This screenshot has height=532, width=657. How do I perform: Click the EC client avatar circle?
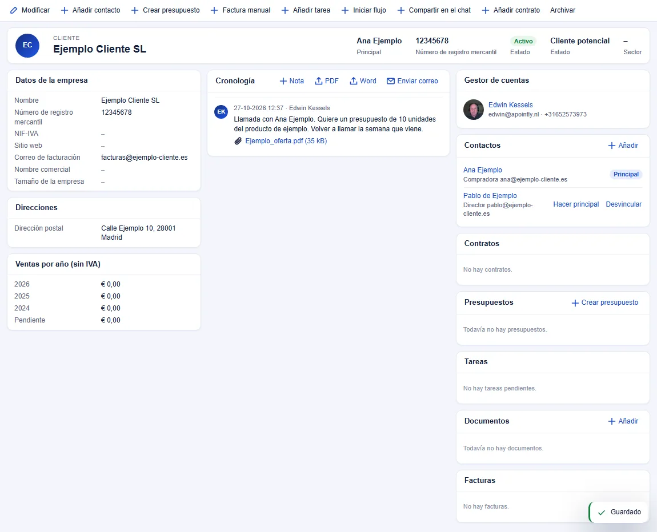[27, 45]
